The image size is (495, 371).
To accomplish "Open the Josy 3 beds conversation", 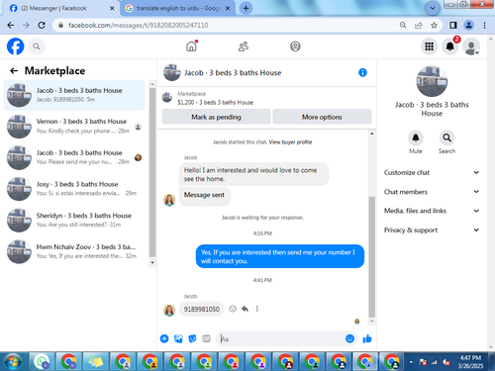I will (x=74, y=189).
